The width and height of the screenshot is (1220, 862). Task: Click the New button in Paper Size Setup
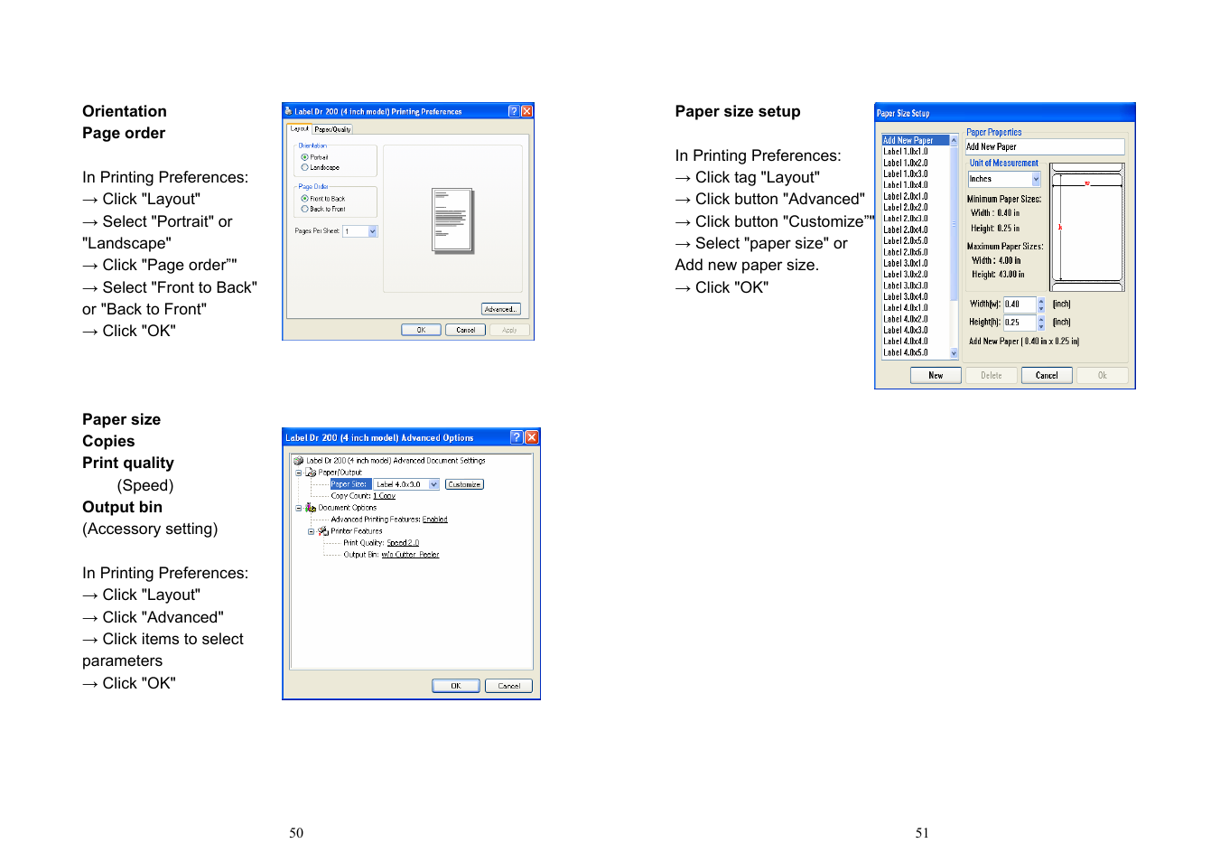pos(936,375)
